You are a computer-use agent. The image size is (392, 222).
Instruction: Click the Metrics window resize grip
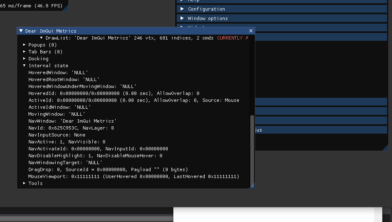[252, 186]
